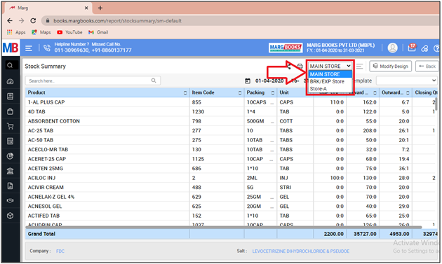Click the vertical scrollbar of the table
This screenshot has height=264, width=442.
coord(436,104)
